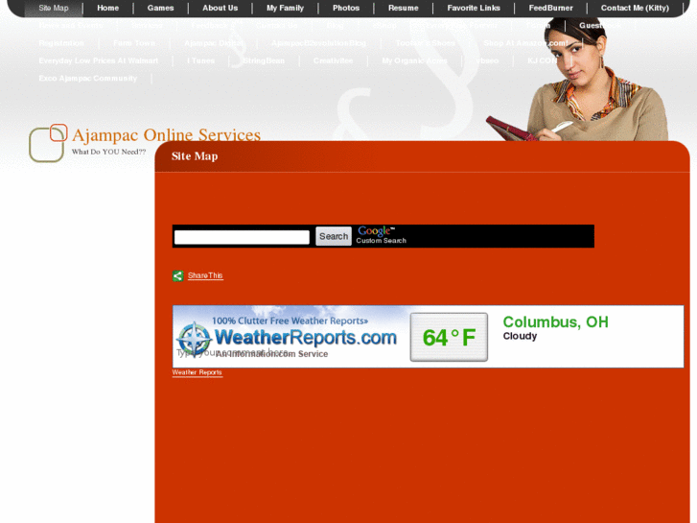Image resolution: width=697 pixels, height=523 pixels.
Task: Go to the Home menu item
Action: (x=108, y=8)
